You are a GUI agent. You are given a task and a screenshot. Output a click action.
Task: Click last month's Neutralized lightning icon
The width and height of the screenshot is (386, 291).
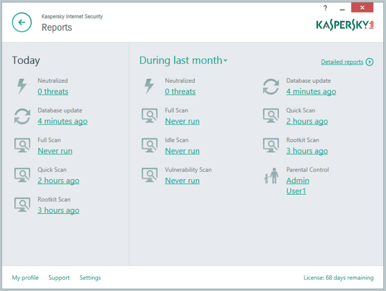149,86
